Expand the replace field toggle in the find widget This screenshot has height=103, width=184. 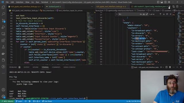pos(117,14)
